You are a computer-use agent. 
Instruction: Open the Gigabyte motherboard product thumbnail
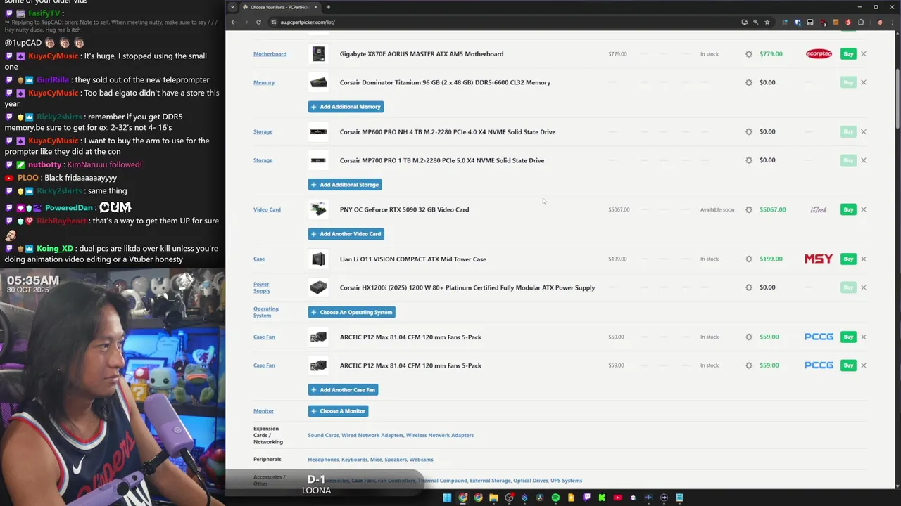tap(318, 54)
